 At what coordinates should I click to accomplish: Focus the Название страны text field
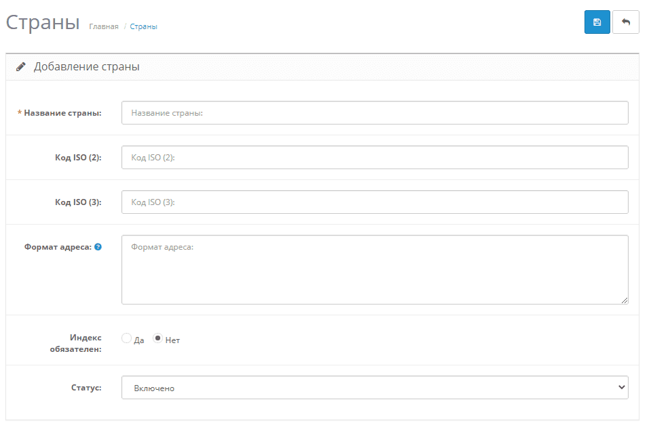(374, 112)
